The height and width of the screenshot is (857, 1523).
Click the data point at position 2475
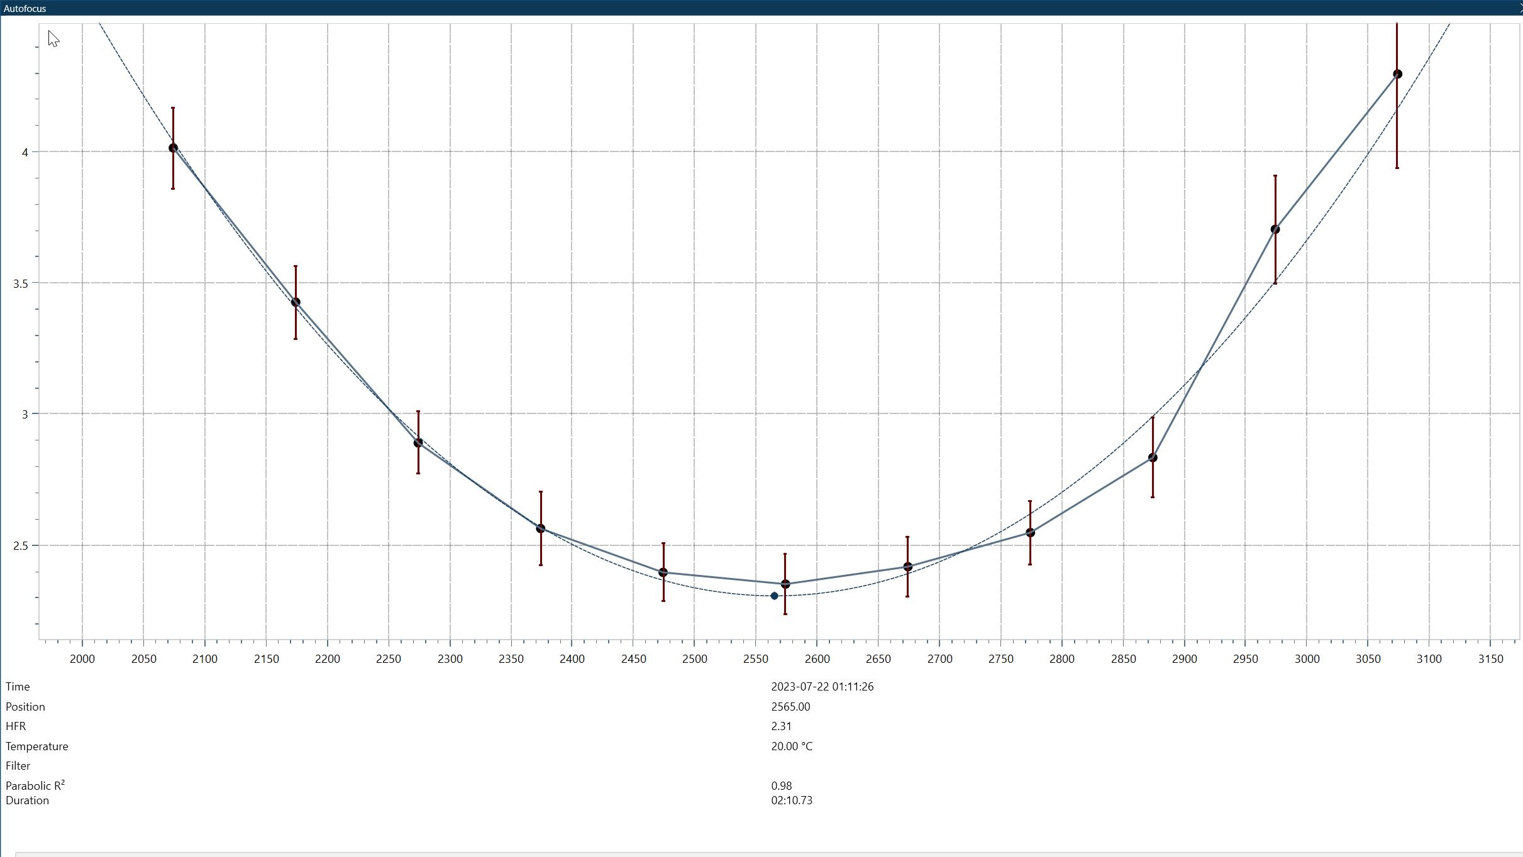click(x=663, y=572)
